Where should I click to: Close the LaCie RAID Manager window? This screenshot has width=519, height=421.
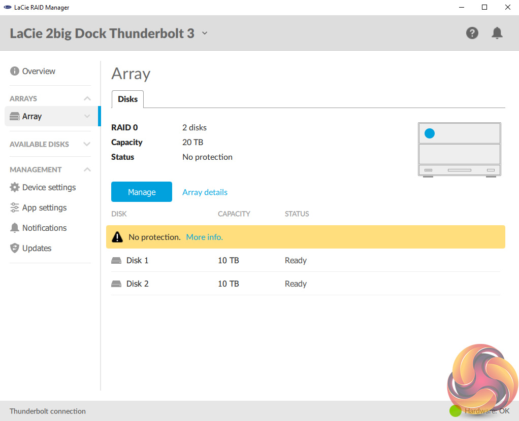coord(508,7)
